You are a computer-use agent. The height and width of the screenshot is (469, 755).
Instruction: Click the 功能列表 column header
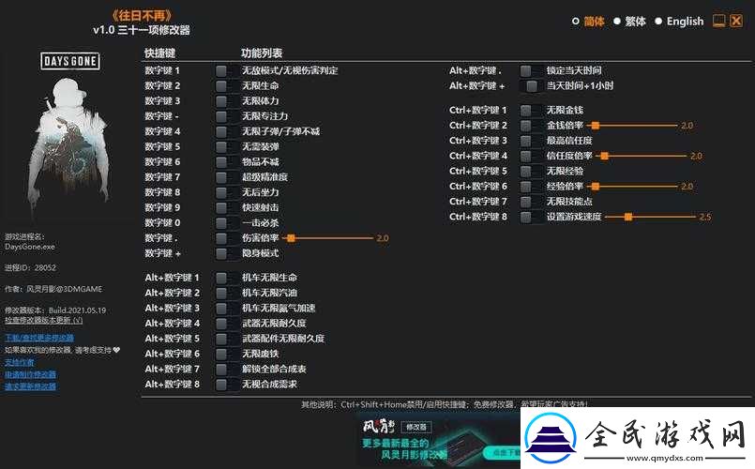pos(262,53)
